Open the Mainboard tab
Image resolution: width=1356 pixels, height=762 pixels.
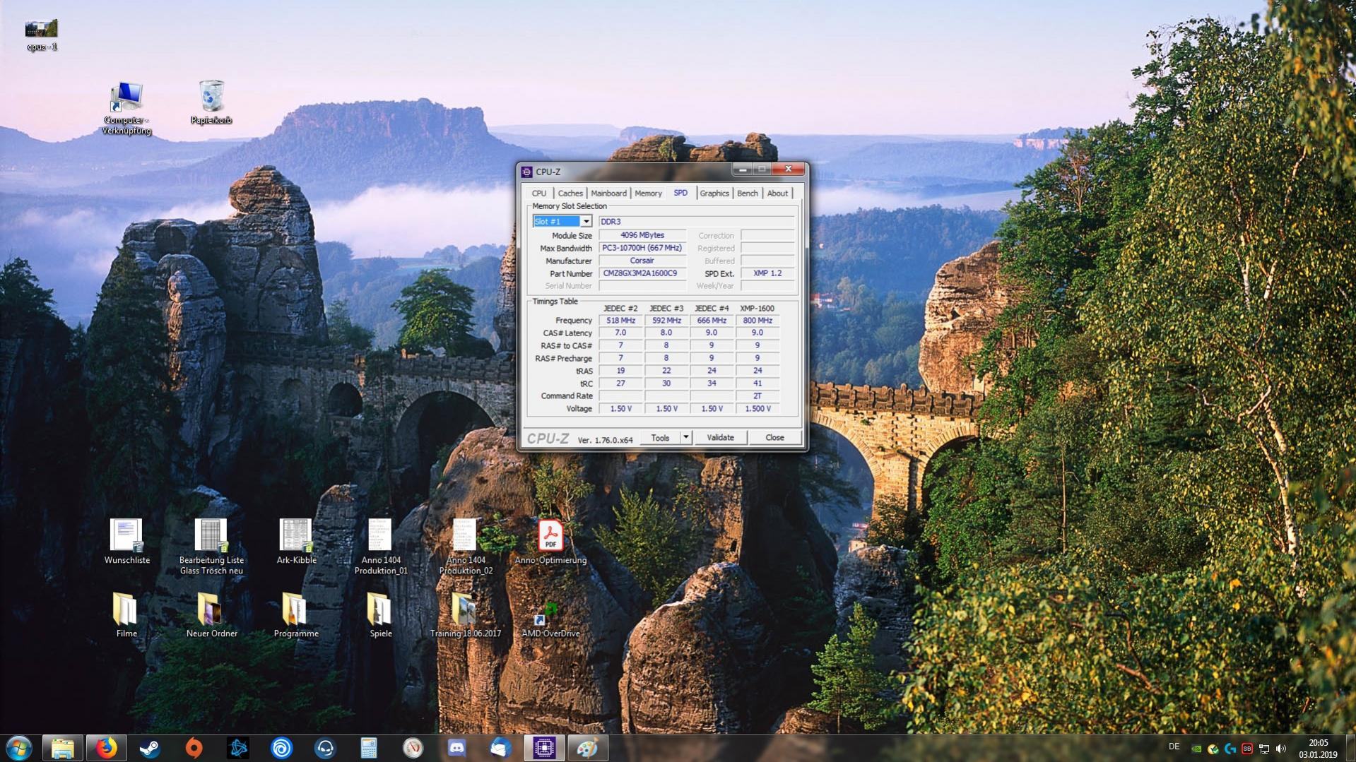point(608,194)
